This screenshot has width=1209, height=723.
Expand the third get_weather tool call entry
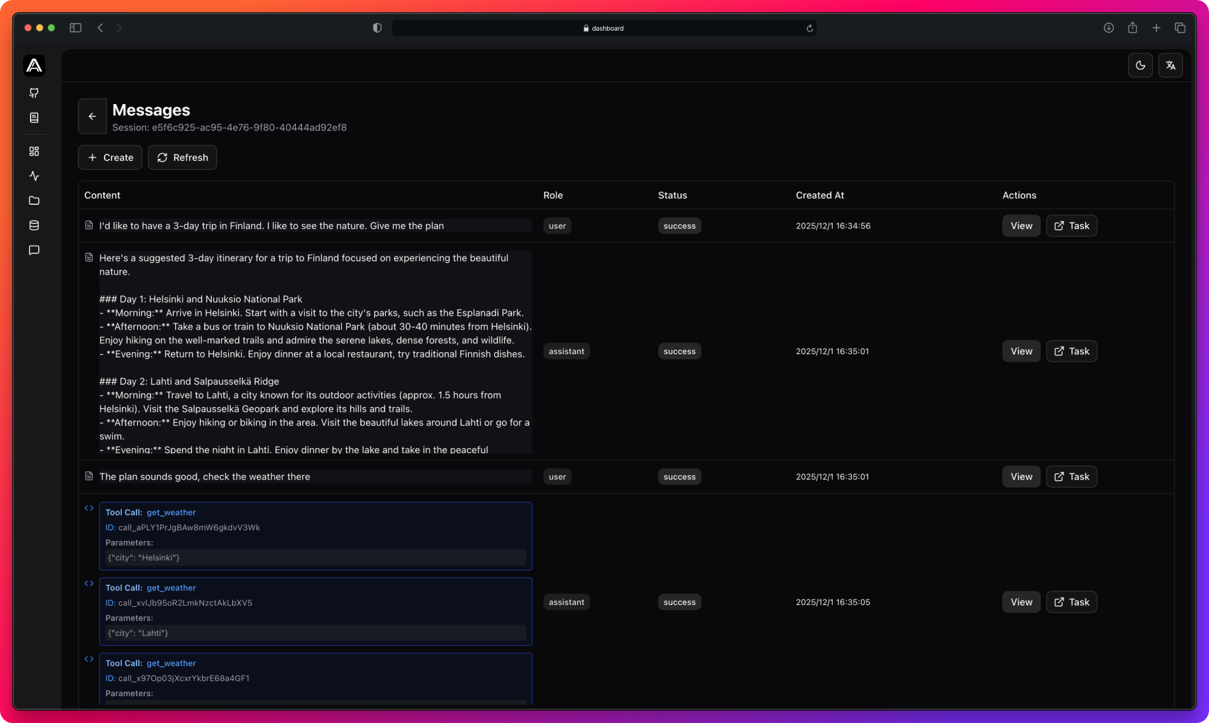(89, 659)
